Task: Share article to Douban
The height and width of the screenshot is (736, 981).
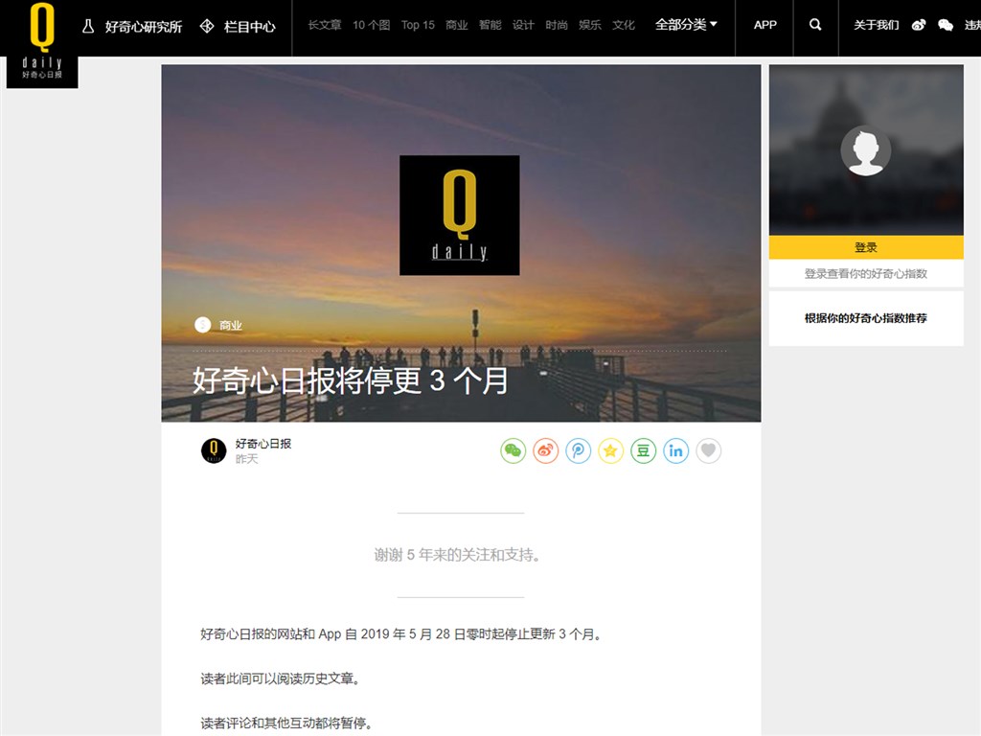Action: point(643,450)
